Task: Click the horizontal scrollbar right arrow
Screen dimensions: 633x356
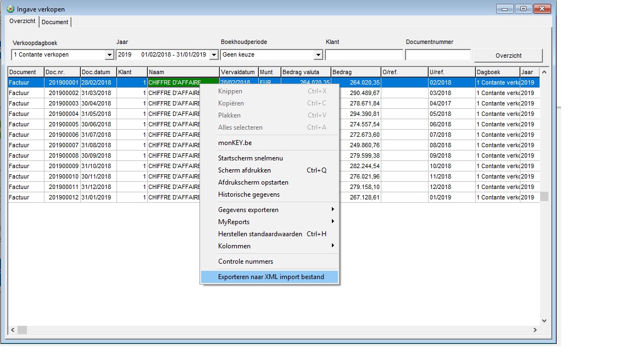Action: [x=535, y=330]
